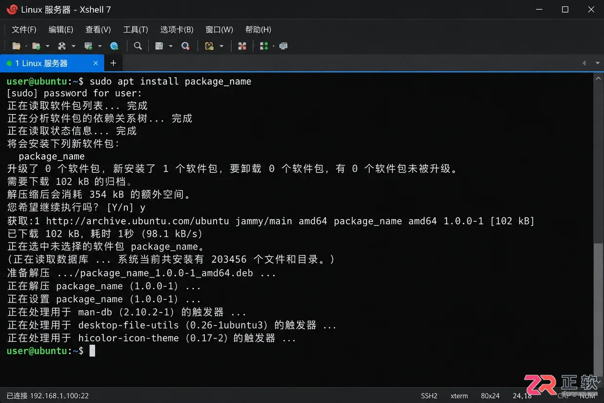Click the "需要下载 102 kB 的归档" line
Viewport: 604px width, 403px height.
pyautogui.click(x=70, y=182)
